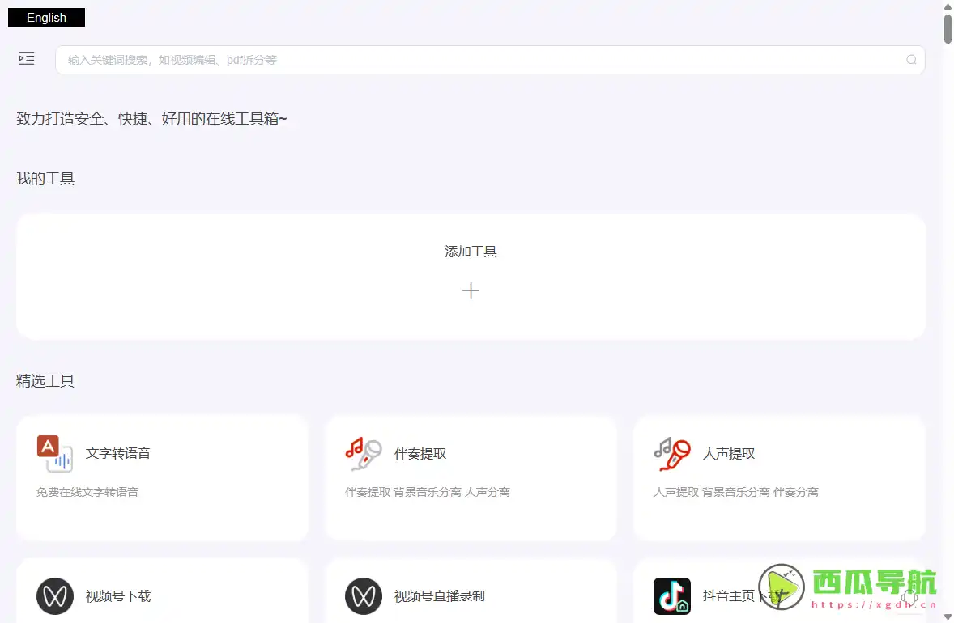Open the 视频号下载 icon
The image size is (954, 623).
click(55, 595)
